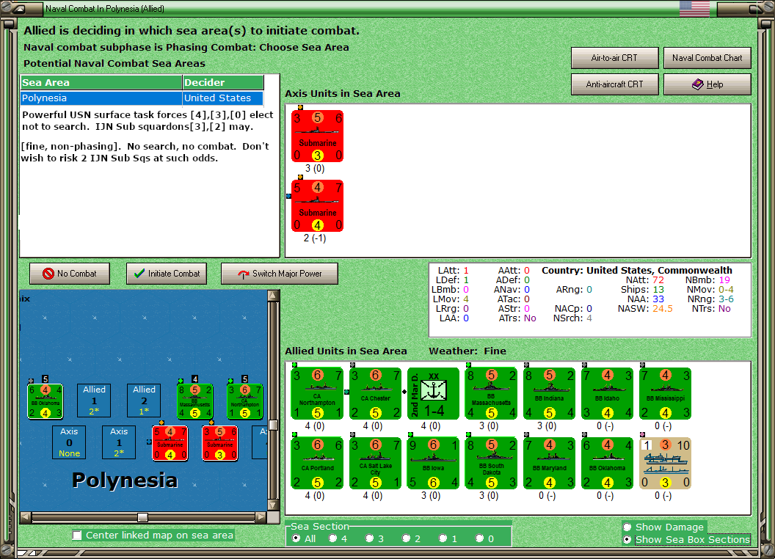Click the map horizontal scrollbar thumb
Image resolution: width=775 pixels, height=559 pixels.
143,517
